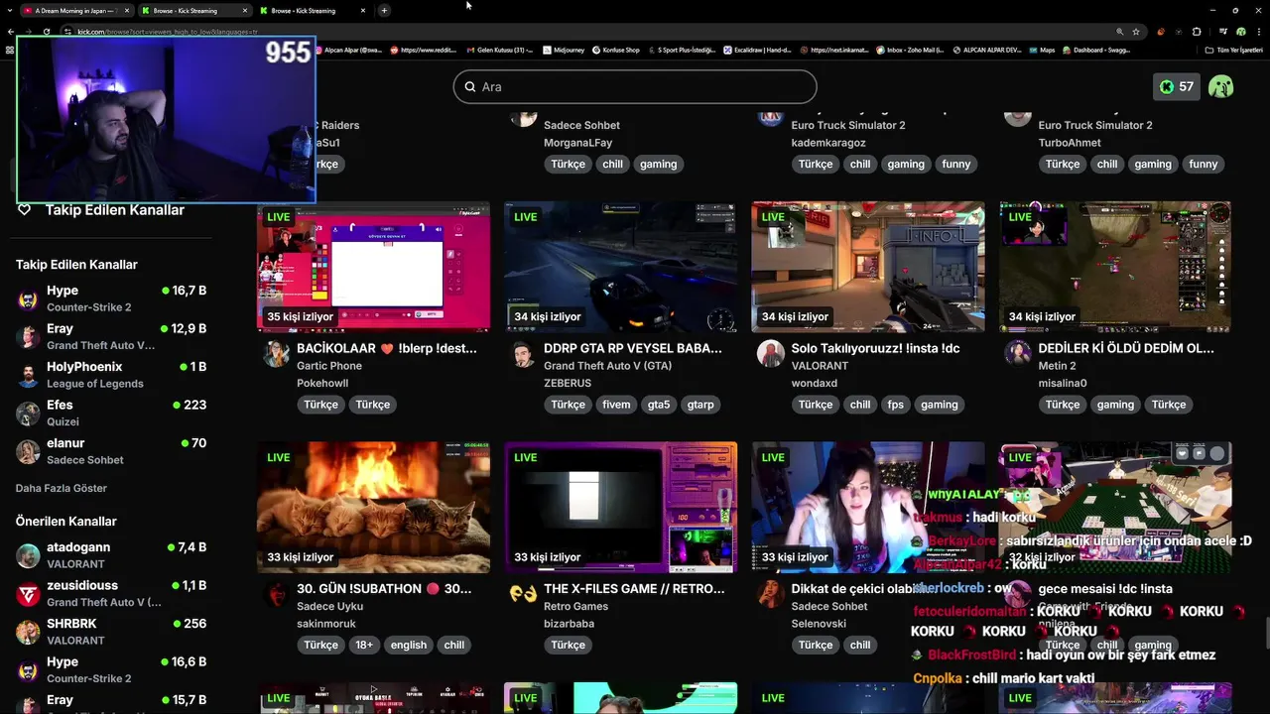Open bizarbaba streamer avatar on X-FILES card
Image resolution: width=1270 pixels, height=714 pixels.
(523, 594)
